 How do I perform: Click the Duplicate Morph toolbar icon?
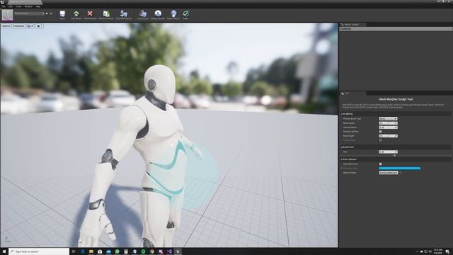click(124, 14)
